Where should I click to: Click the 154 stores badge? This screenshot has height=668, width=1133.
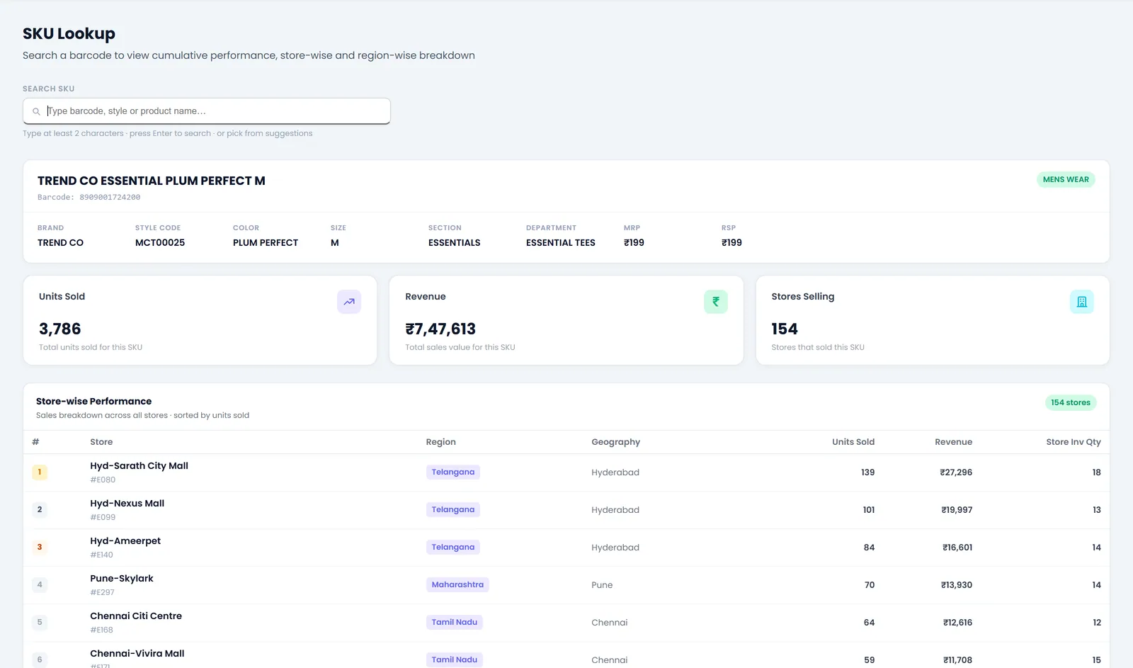(x=1071, y=402)
